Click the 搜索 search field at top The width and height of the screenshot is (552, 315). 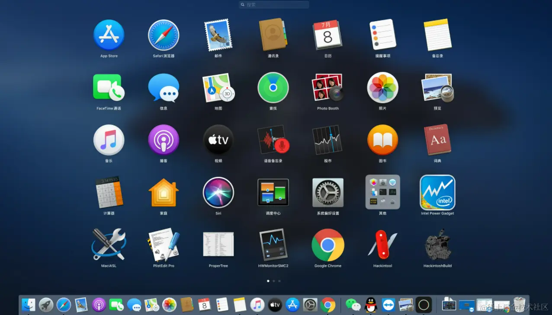coord(274,5)
